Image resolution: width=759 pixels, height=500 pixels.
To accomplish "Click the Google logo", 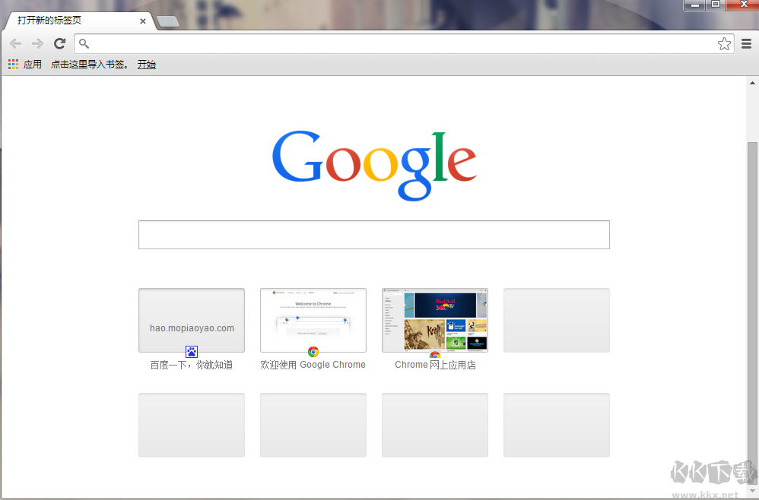I will pos(374,163).
